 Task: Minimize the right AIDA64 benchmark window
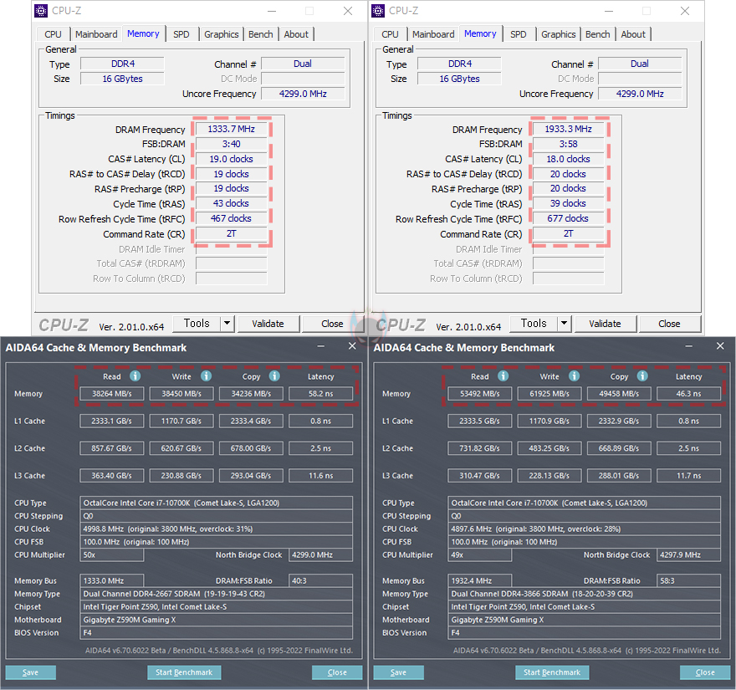tap(688, 346)
